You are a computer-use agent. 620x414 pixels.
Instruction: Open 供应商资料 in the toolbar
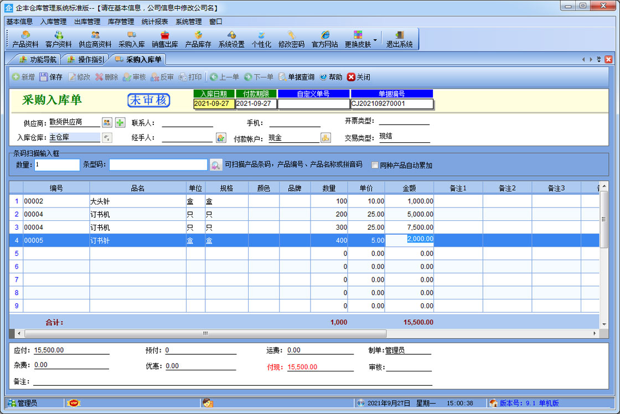click(x=95, y=39)
